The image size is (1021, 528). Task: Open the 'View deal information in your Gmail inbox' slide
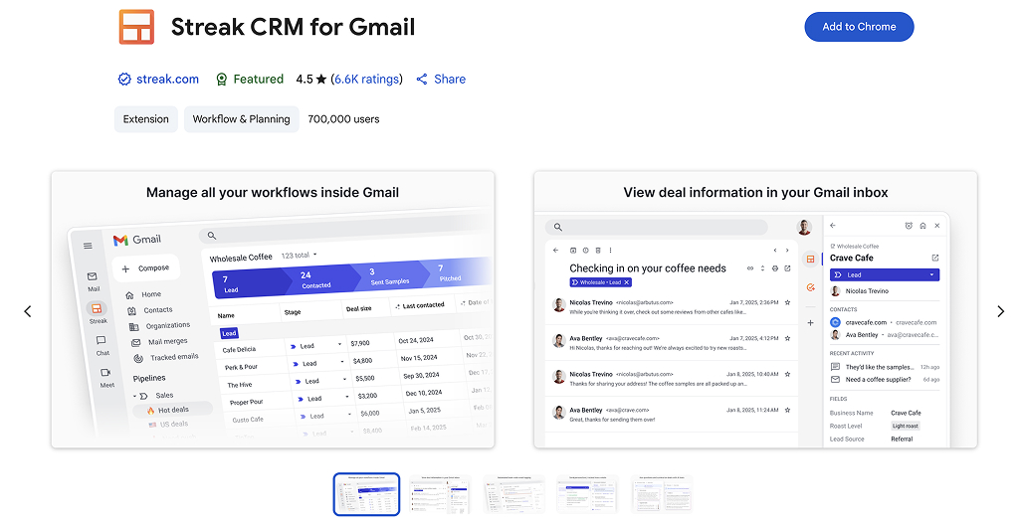tap(755, 309)
